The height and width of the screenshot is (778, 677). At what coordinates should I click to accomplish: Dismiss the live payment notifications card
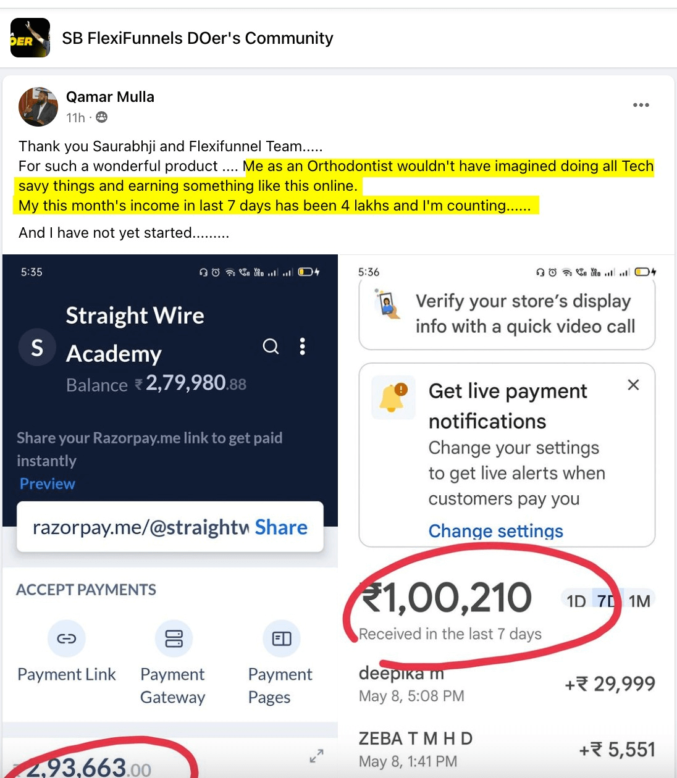click(633, 385)
